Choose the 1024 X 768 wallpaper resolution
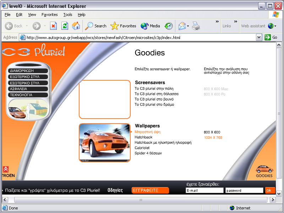The height and width of the screenshot is (213, 284). tap(213, 137)
